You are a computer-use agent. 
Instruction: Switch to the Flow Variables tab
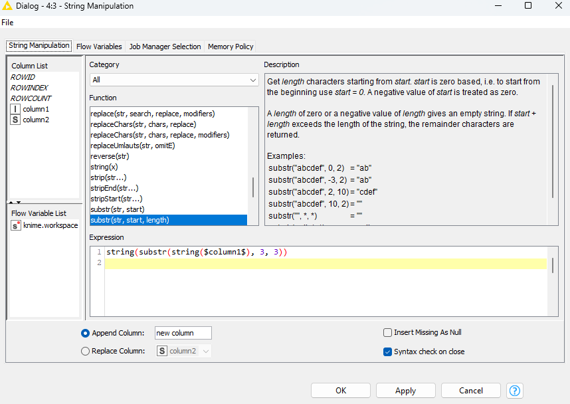99,47
